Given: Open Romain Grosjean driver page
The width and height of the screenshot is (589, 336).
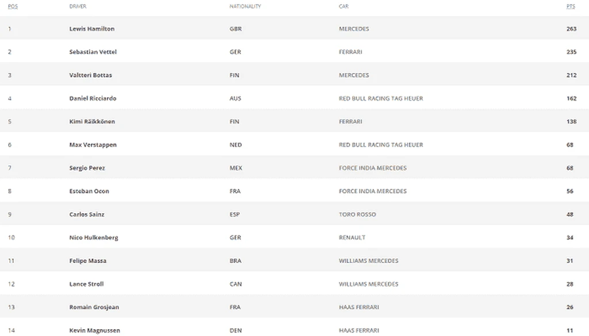Looking at the screenshot, I should tap(94, 307).
